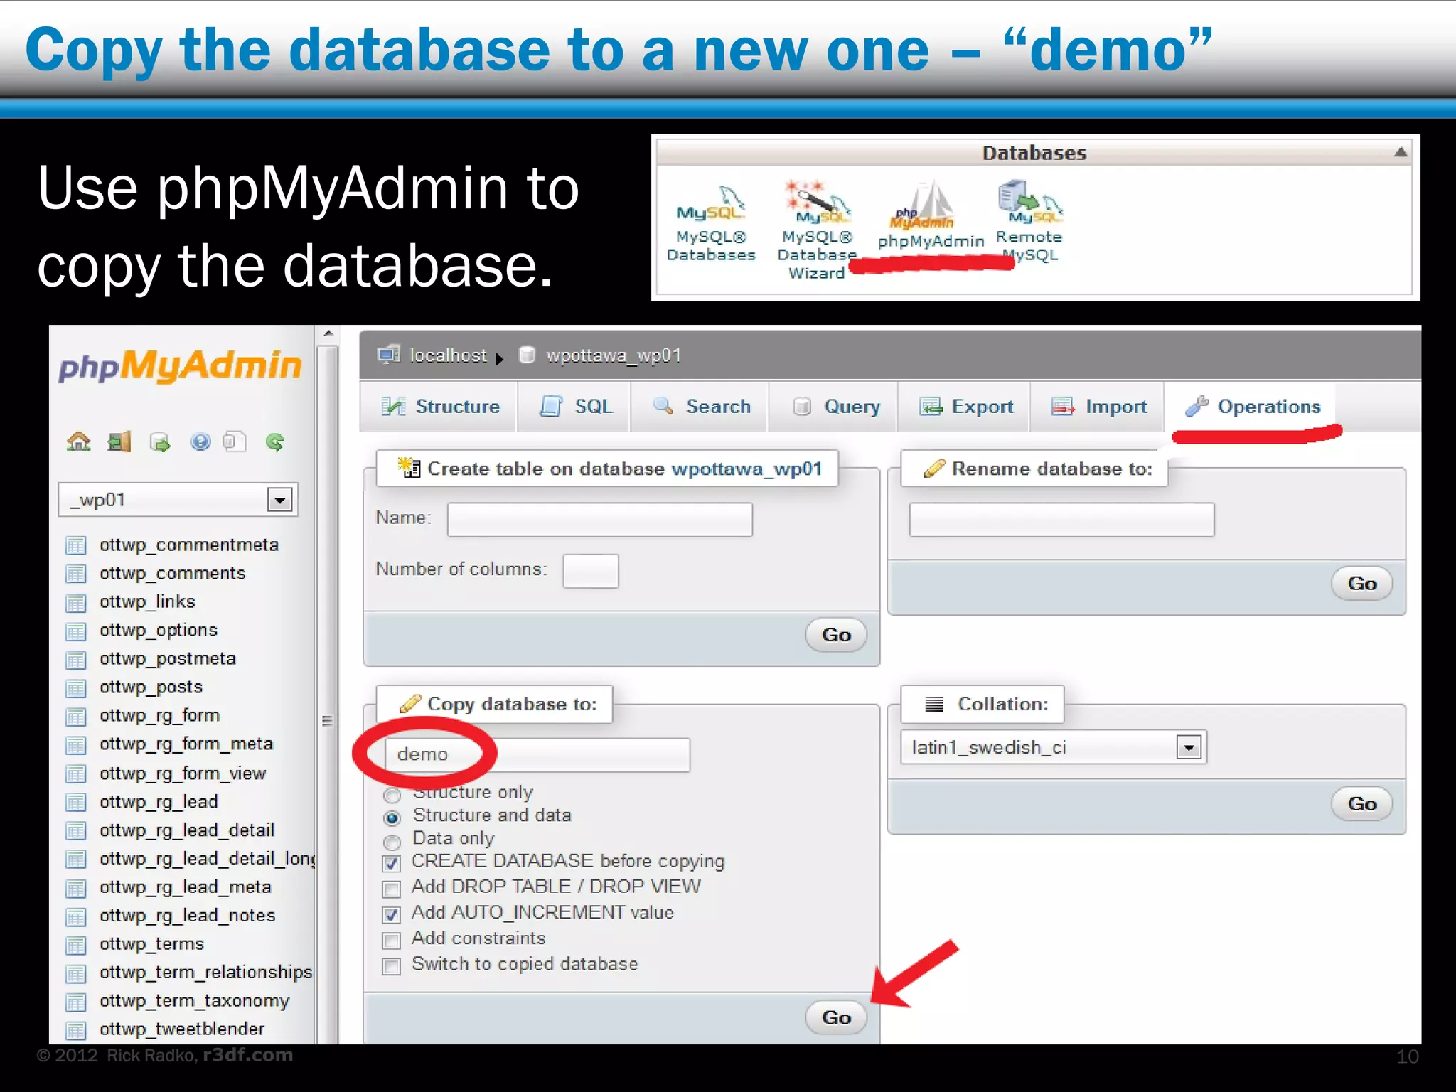The height and width of the screenshot is (1092, 1456).
Task: Click Go under Collation
Action: point(1361,804)
